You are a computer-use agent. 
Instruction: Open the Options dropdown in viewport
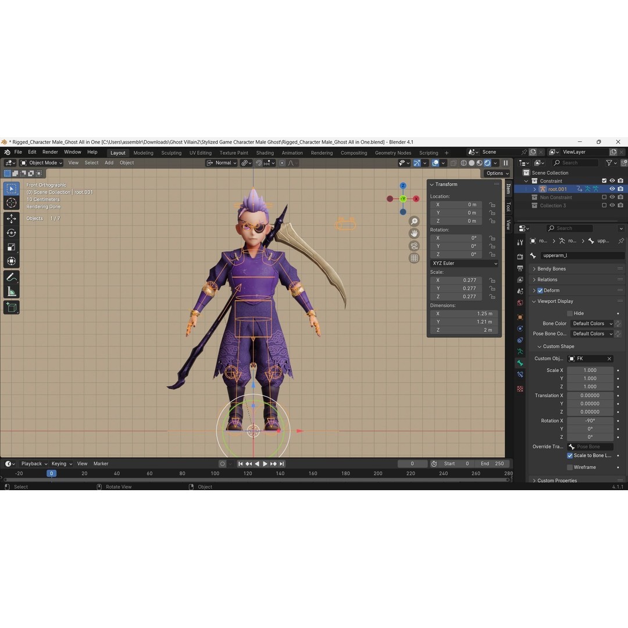click(497, 173)
